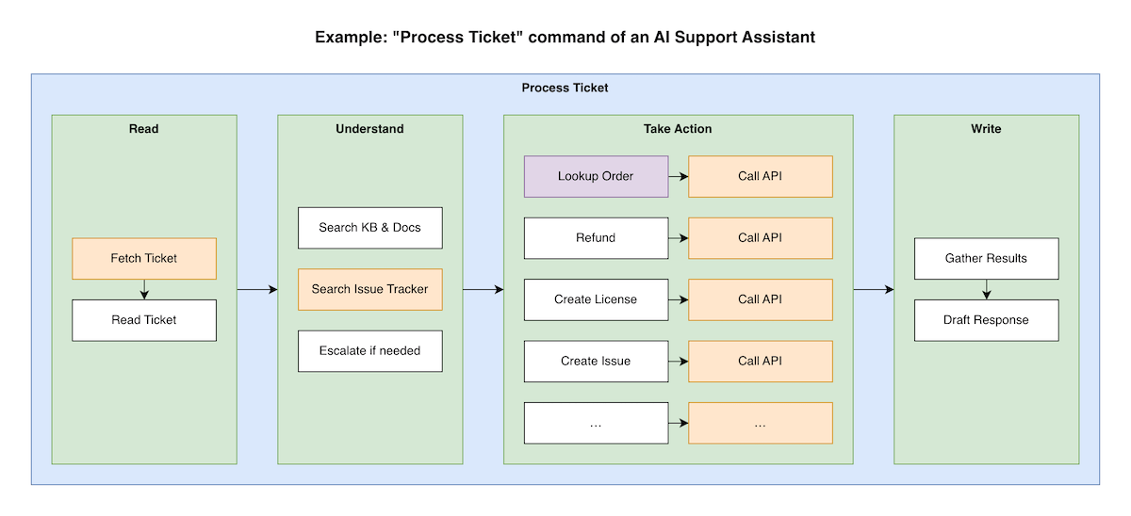Click the Read column heading
The image size is (1131, 516).
coord(144,129)
